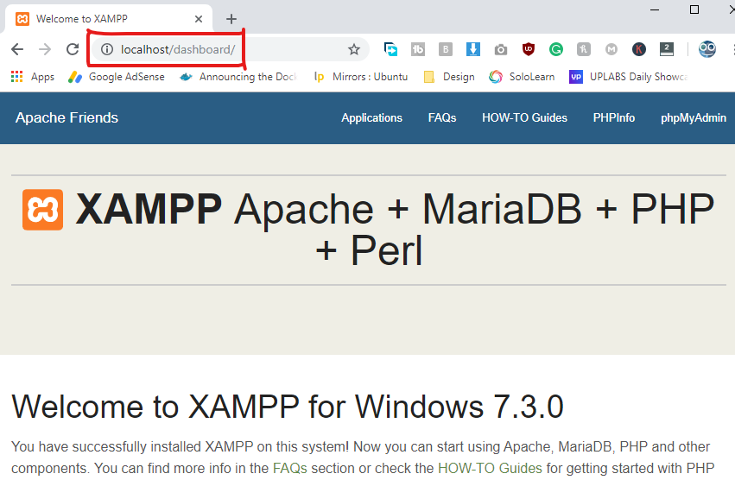
Task: Open the gray M extension icon
Action: pyautogui.click(x=611, y=49)
